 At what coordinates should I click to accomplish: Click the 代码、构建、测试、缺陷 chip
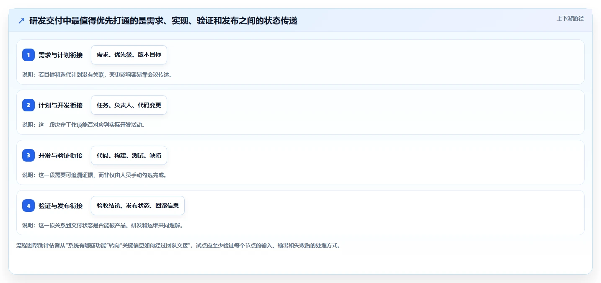click(x=129, y=155)
